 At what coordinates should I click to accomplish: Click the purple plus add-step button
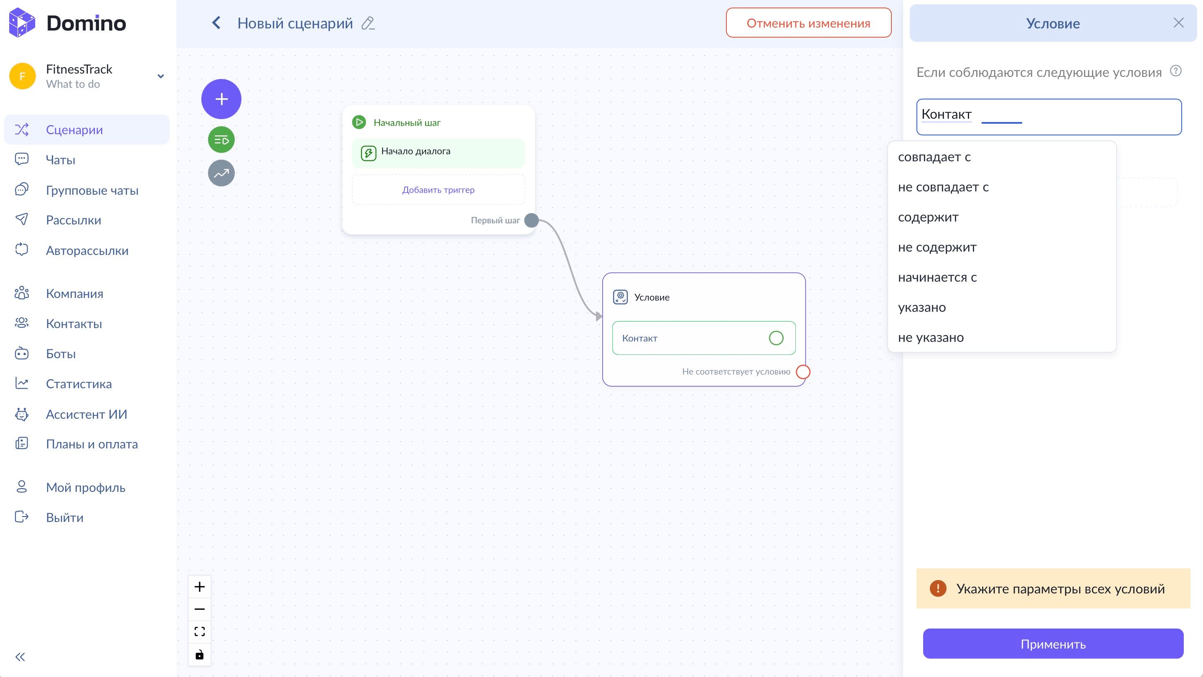point(221,99)
